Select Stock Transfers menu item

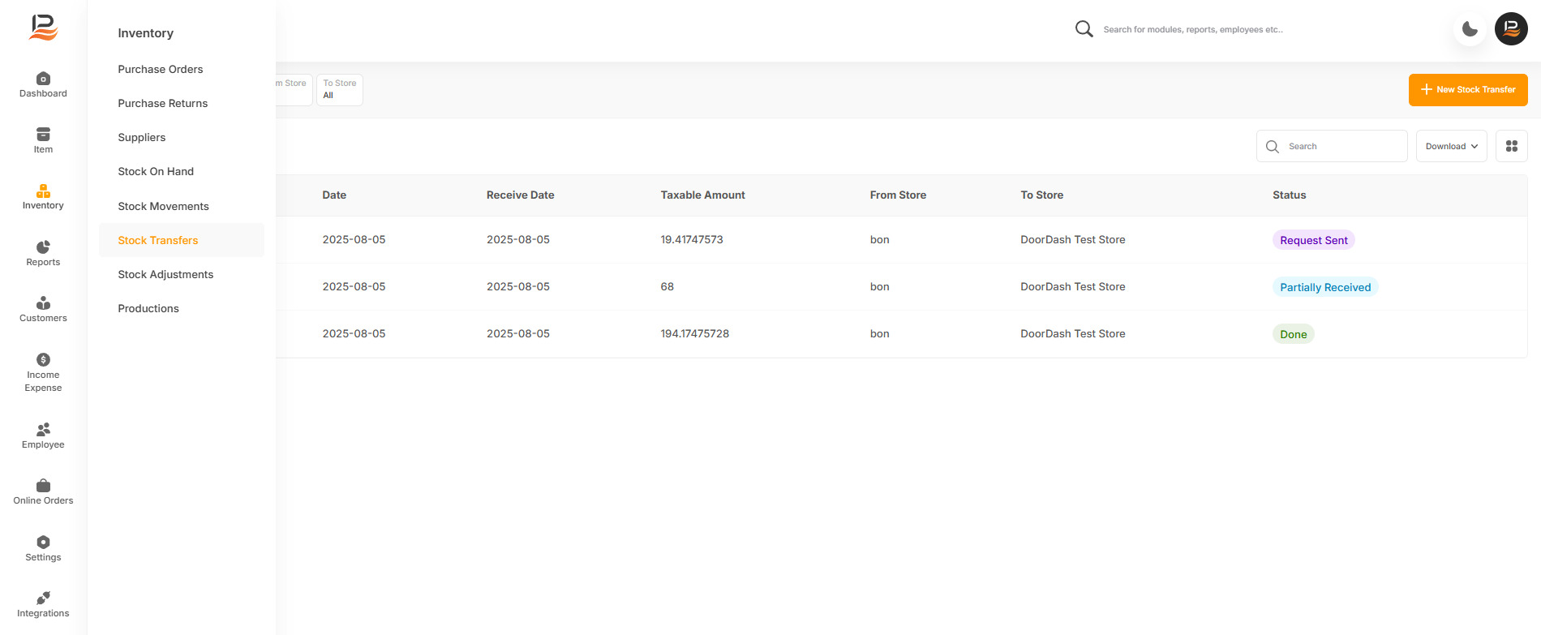tap(182, 240)
